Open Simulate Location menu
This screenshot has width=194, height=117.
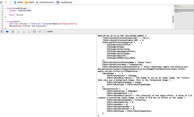pyautogui.click(x=40, y=32)
